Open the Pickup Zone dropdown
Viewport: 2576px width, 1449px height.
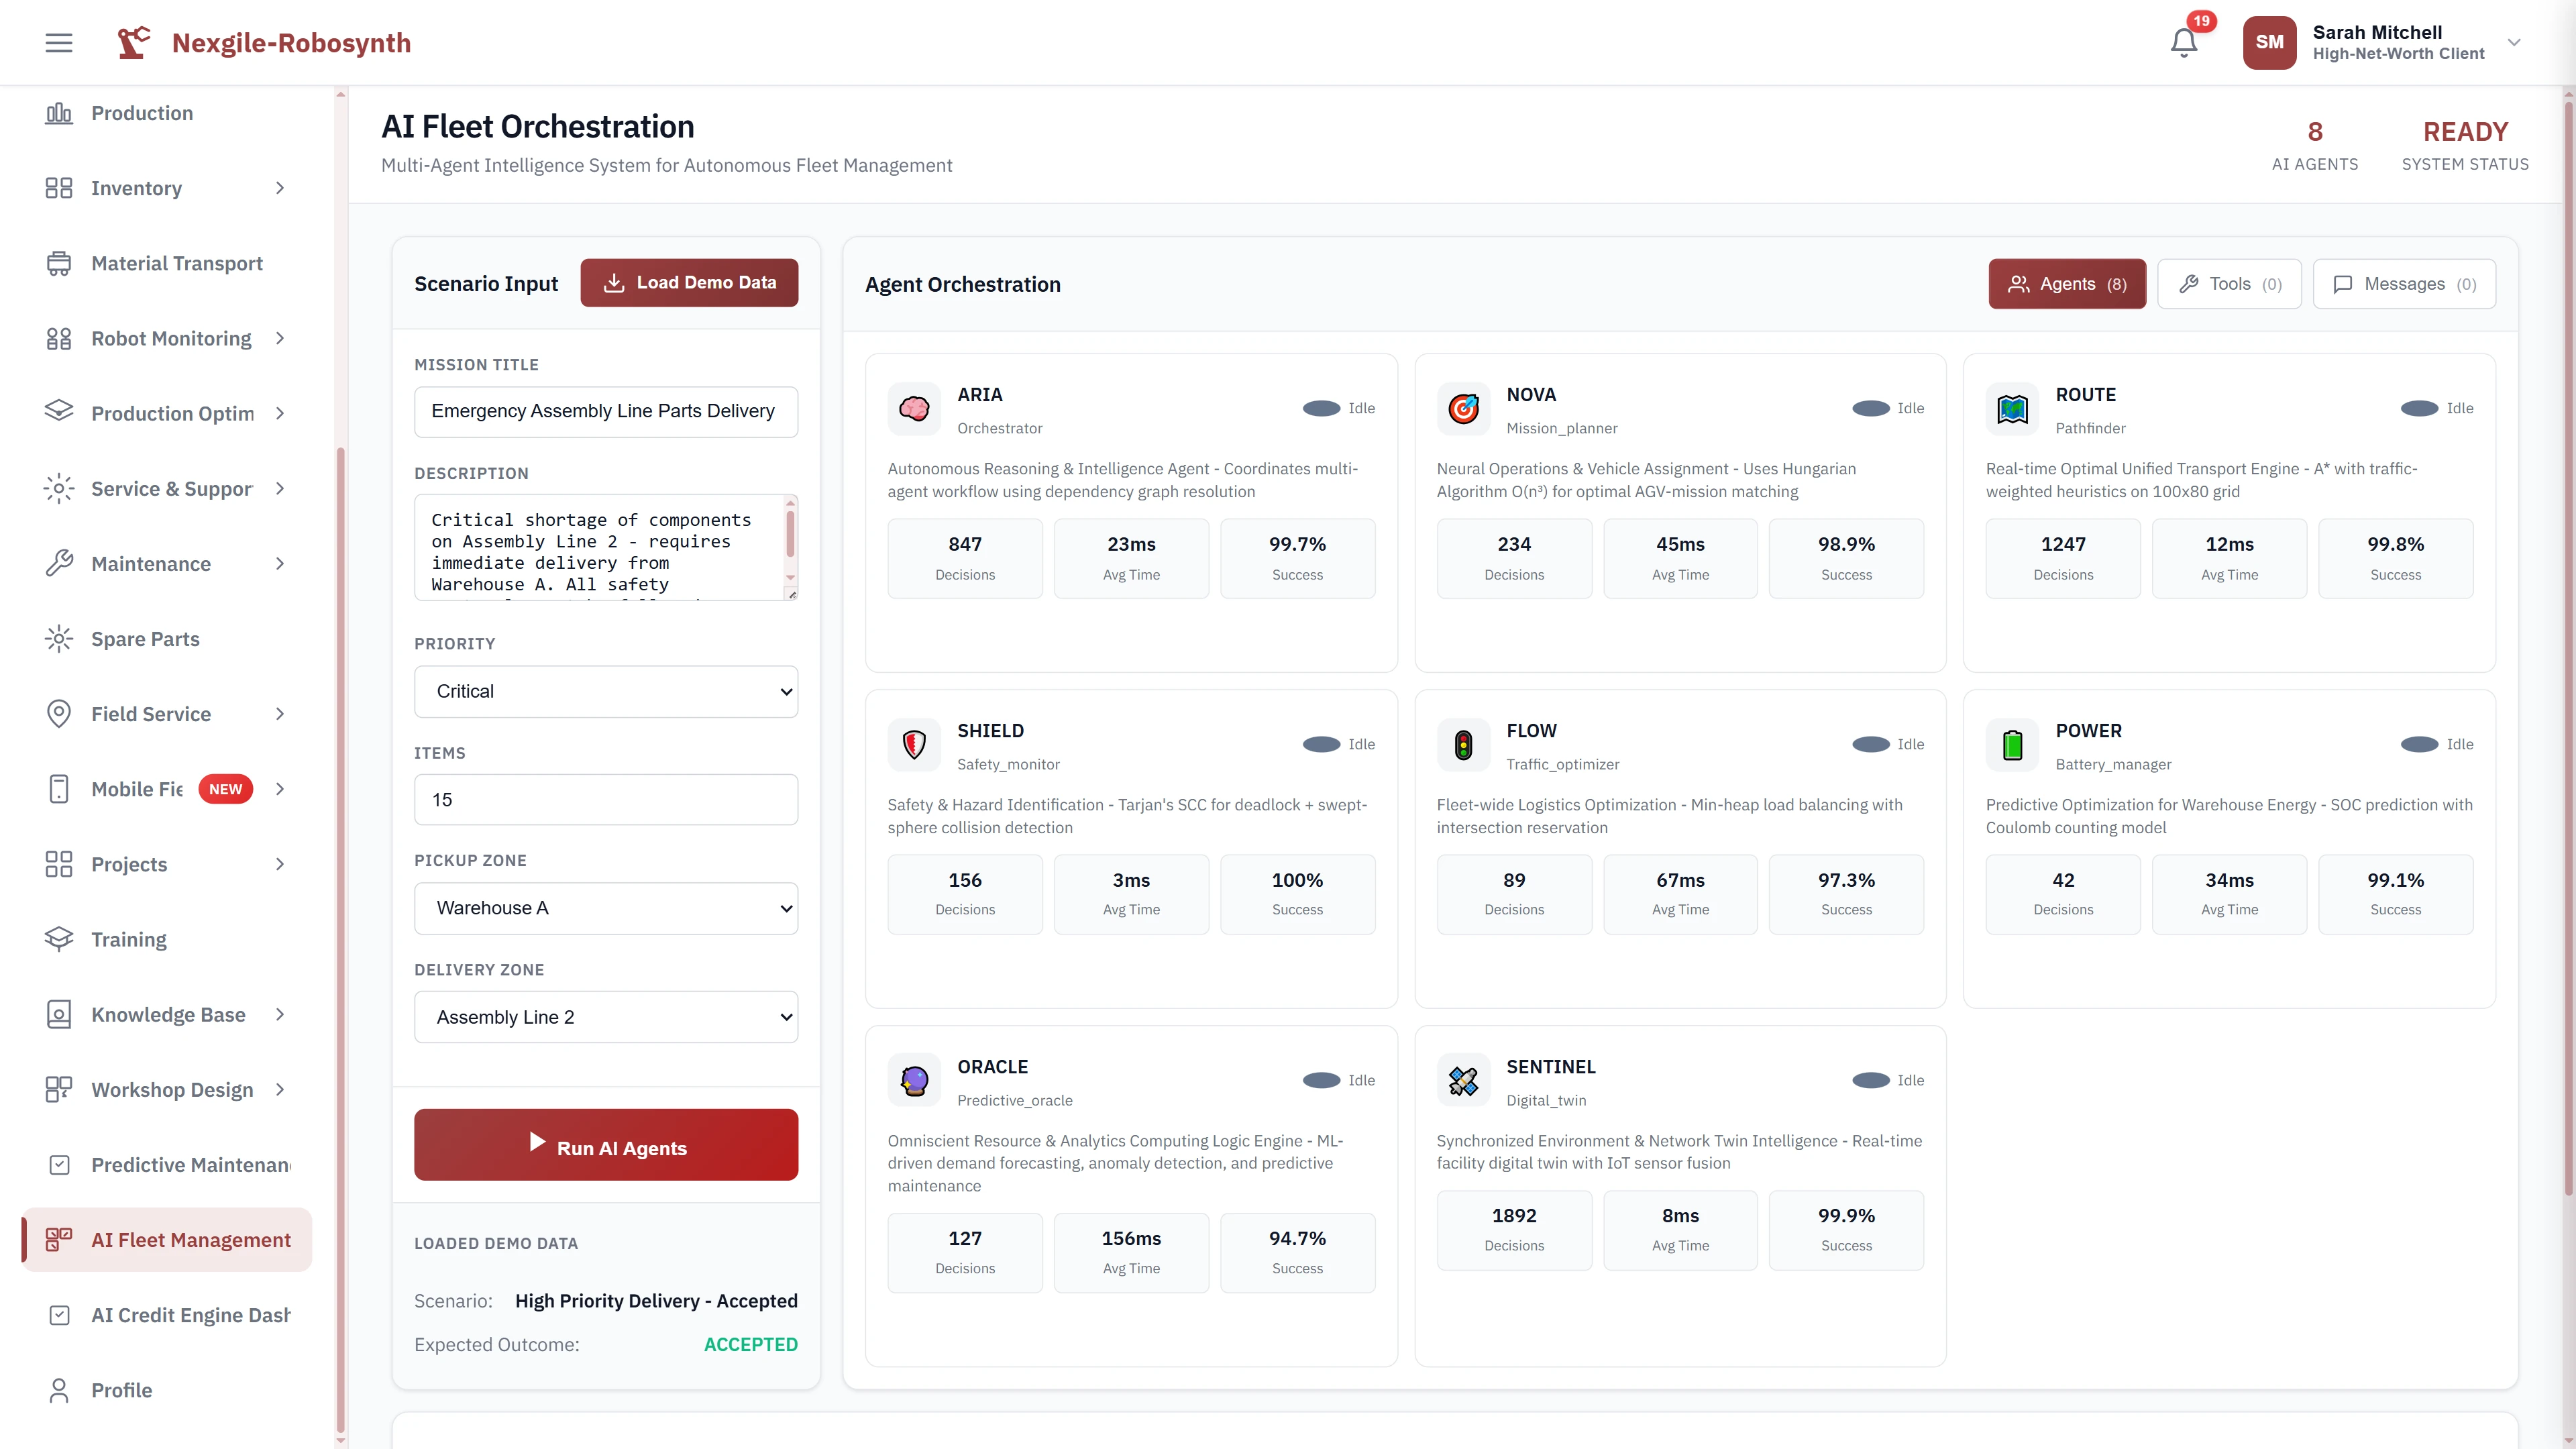tap(605, 907)
